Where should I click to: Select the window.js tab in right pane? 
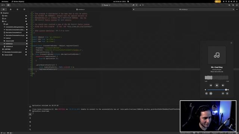point(183,9)
